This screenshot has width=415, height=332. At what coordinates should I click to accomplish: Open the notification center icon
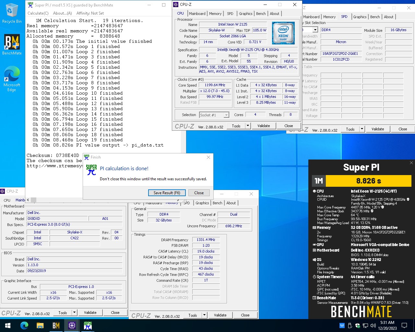click(404, 325)
